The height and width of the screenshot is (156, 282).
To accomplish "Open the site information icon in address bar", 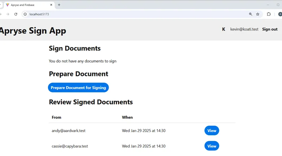I will click(x=25, y=14).
